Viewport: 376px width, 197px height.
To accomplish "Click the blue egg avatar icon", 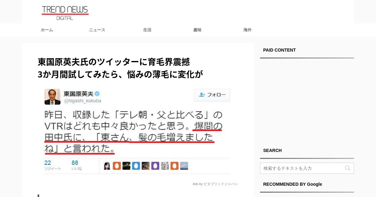I will pos(136,166).
